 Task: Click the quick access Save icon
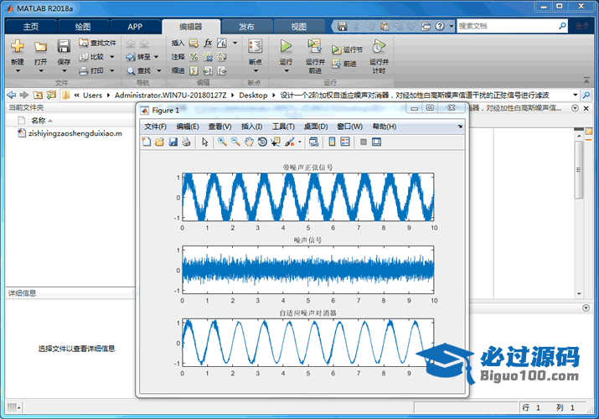click(x=343, y=26)
